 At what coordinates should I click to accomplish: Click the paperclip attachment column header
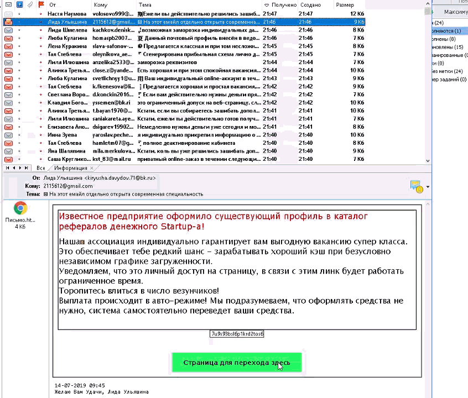(30, 4)
